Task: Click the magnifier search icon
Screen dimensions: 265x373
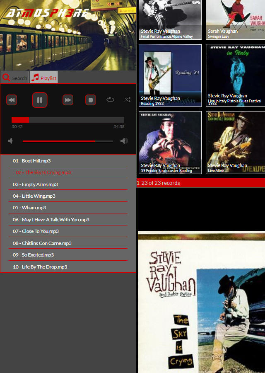Action: [6, 77]
